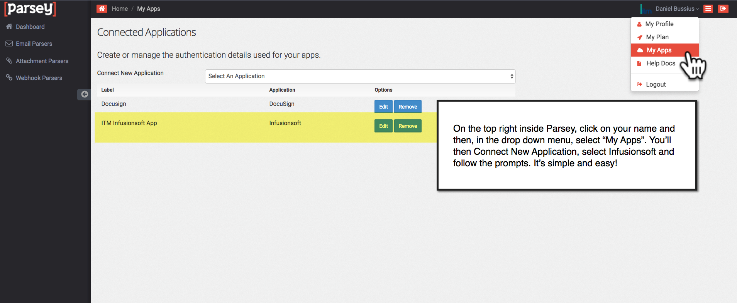
Task: Click the red home icon in breadcrumb
Action: click(102, 8)
